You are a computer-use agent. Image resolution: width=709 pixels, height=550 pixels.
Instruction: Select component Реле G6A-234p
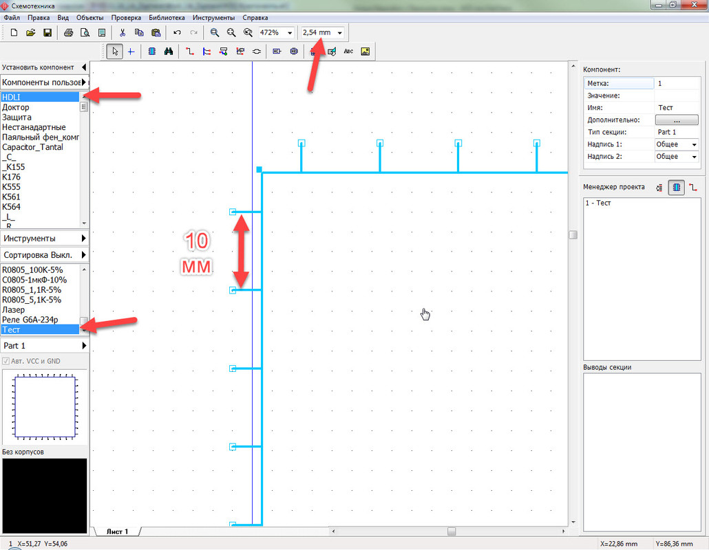click(x=40, y=320)
